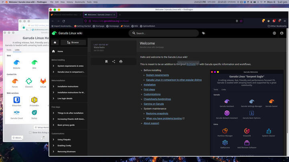Click the print icon under Last Edited By
The width and height of the screenshot is (289, 162).
pyautogui.click(x=121, y=62)
